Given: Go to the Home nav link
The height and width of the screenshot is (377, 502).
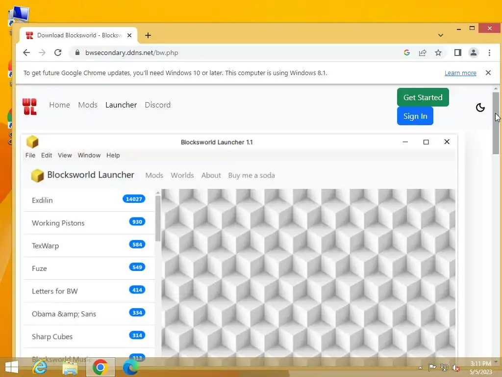Looking at the screenshot, I should click(x=59, y=105).
